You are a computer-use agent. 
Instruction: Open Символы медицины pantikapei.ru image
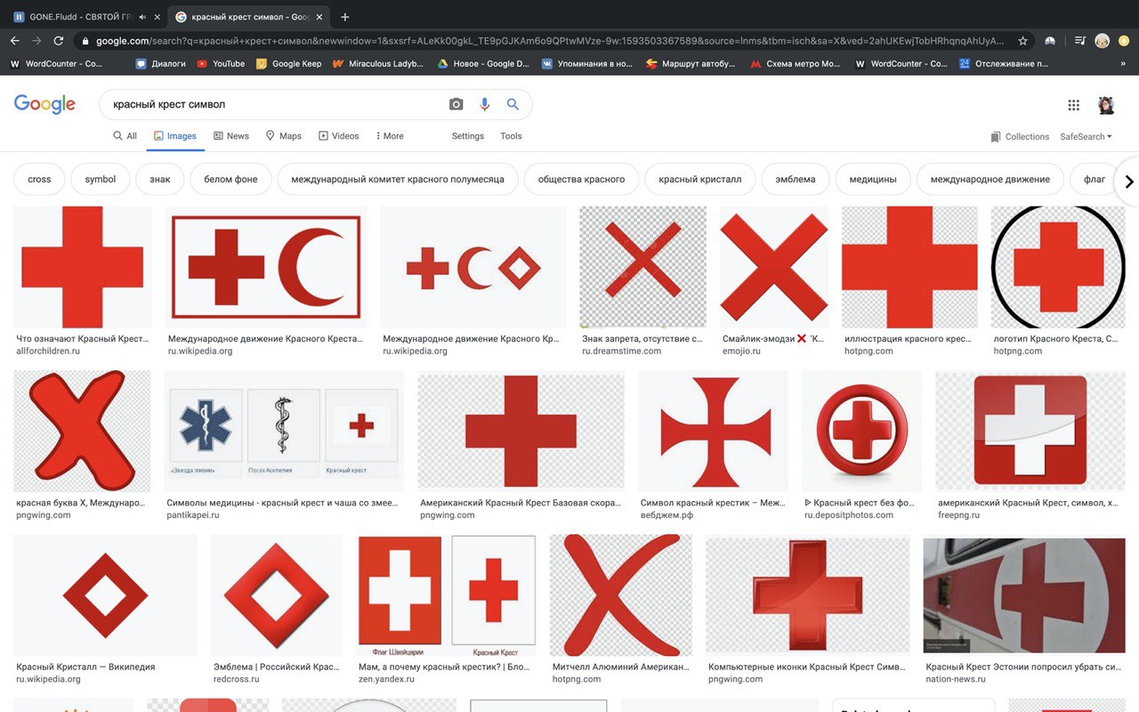pos(284,432)
